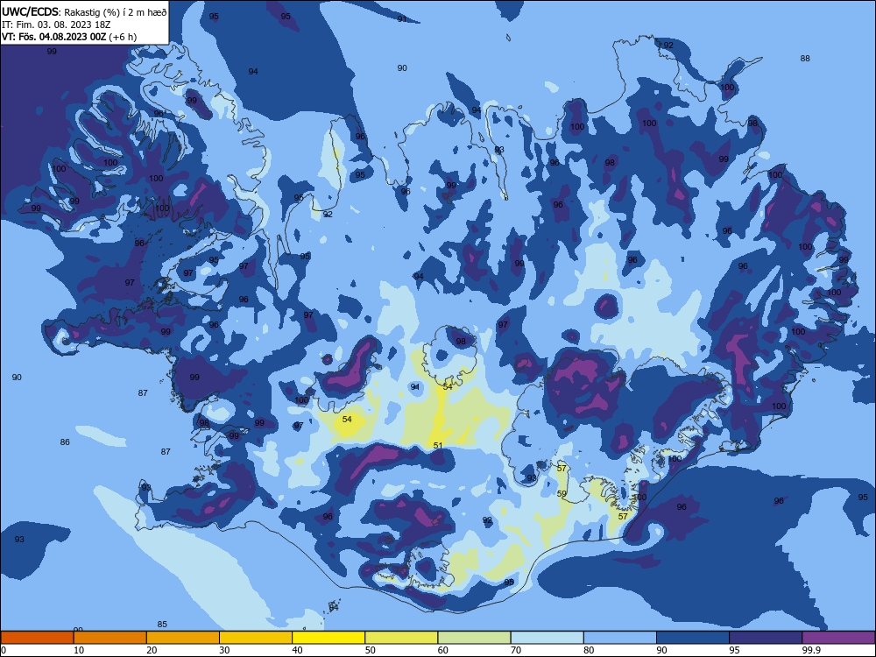Screen dimensions: 876x657
Task: Click the '40' tick label on the color scale
Action: 297,650
